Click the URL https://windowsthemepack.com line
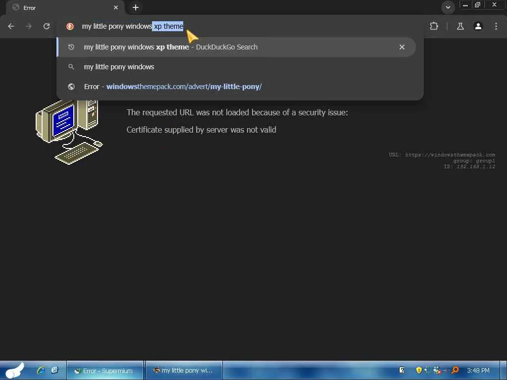 (x=442, y=155)
